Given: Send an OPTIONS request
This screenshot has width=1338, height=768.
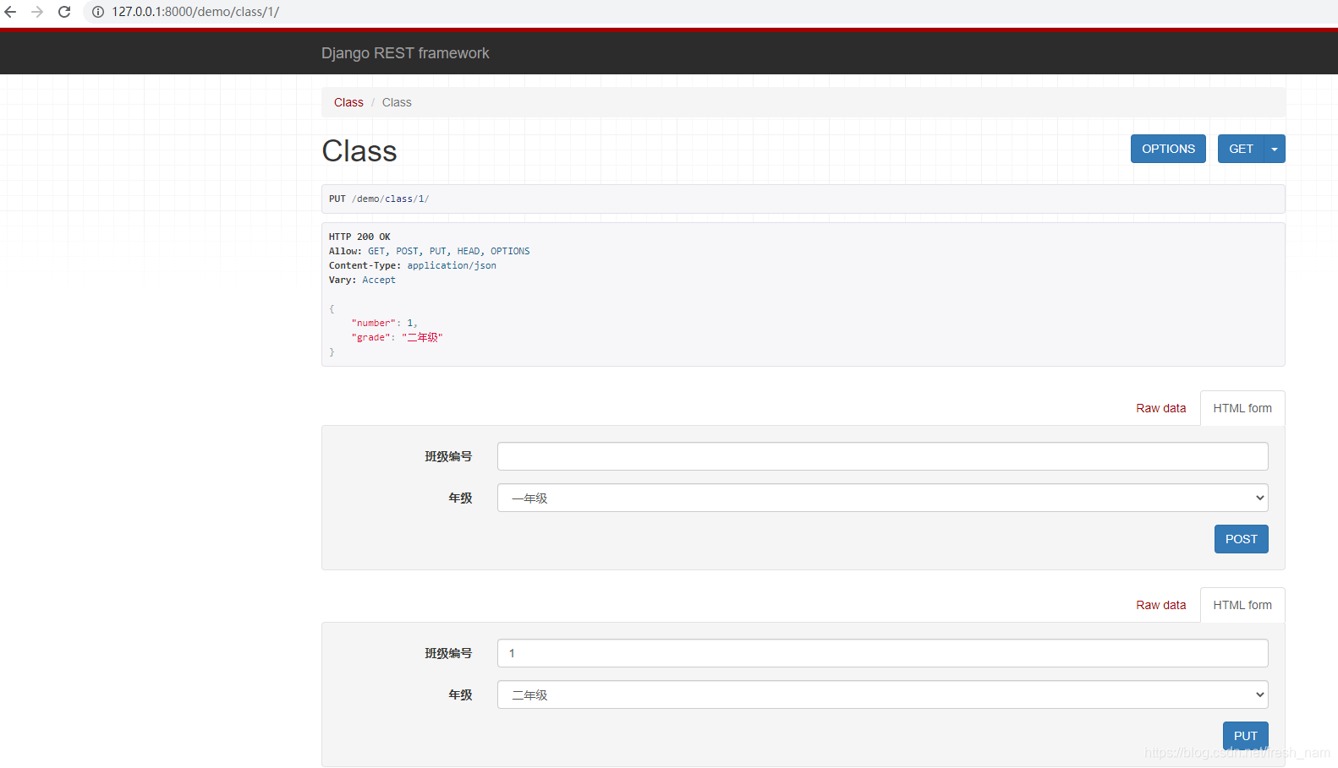Looking at the screenshot, I should pyautogui.click(x=1168, y=149).
